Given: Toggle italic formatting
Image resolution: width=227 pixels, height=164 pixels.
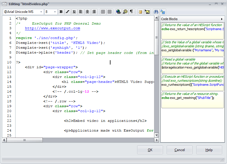Looking at the screenshot, I should 67,12.
